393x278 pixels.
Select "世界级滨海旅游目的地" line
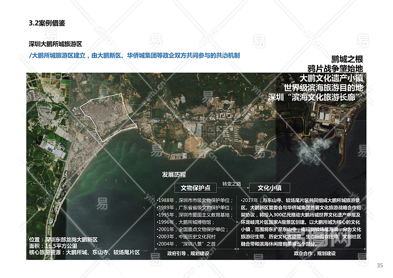(x=323, y=88)
